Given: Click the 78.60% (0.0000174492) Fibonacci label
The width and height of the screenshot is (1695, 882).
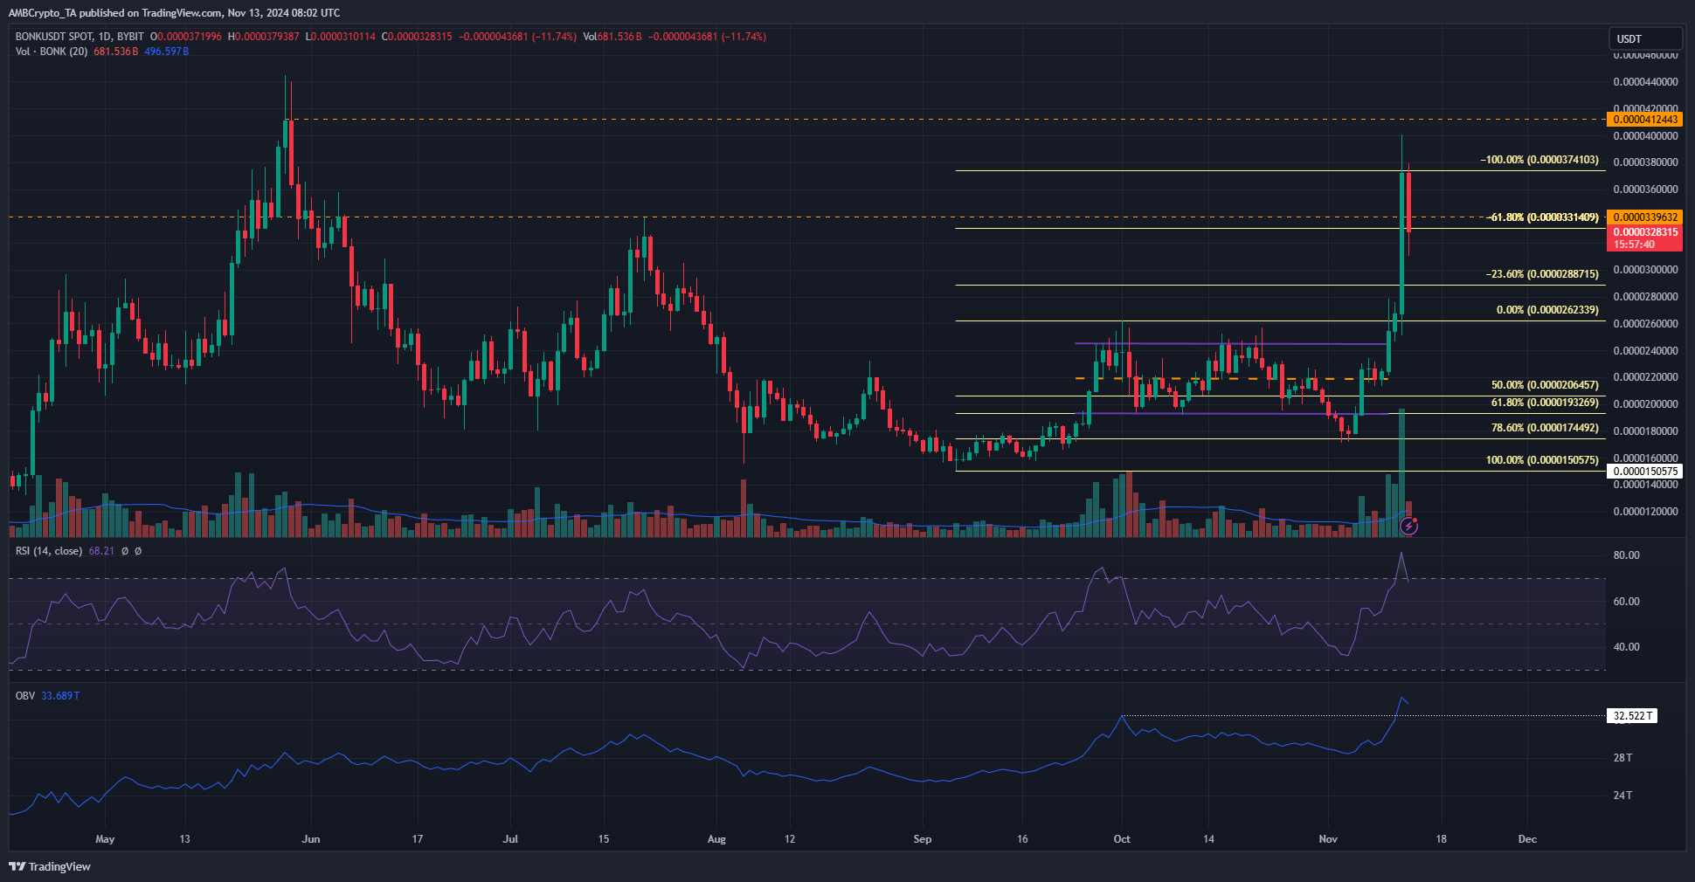Looking at the screenshot, I should point(1545,428).
